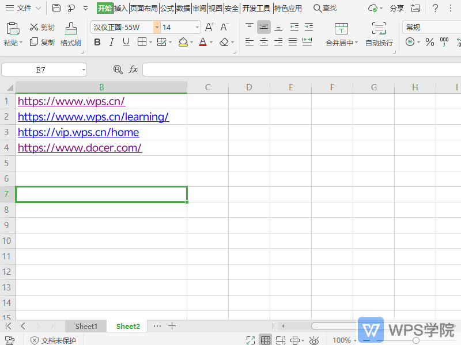Apply italic formatting
This screenshot has width=461, height=345.
[111, 43]
